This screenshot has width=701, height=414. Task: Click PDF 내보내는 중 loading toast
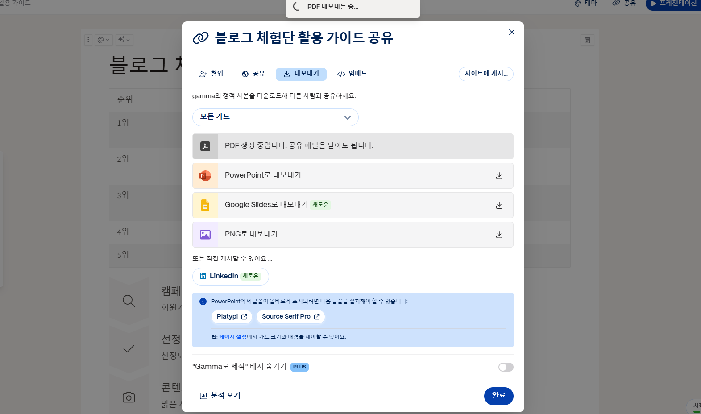pyautogui.click(x=353, y=8)
